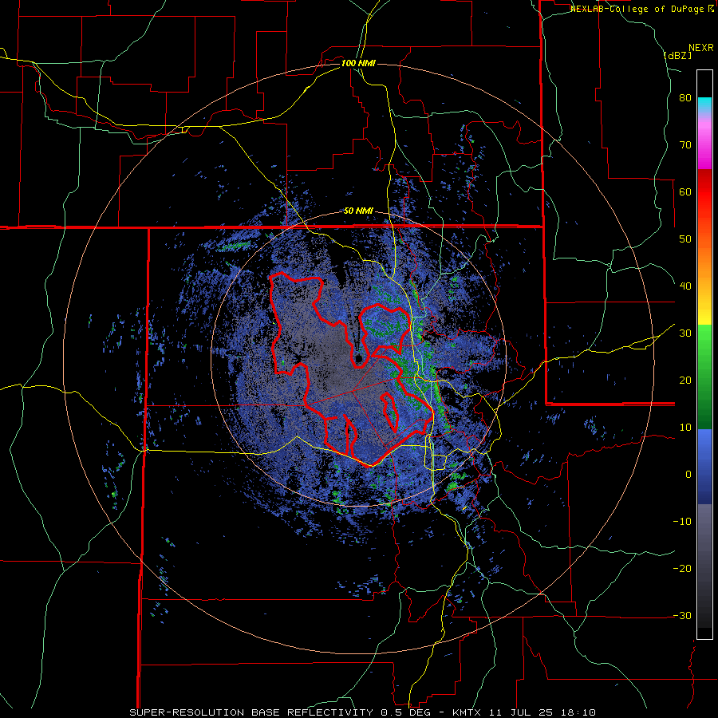718x718 pixels.
Task: Click the black radar site dot at center
Action: [x=358, y=357]
